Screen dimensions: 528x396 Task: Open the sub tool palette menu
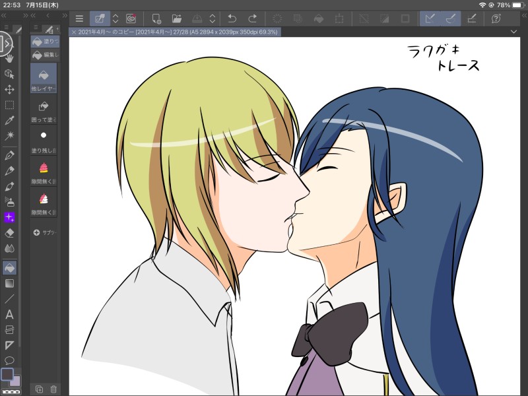coord(36,27)
